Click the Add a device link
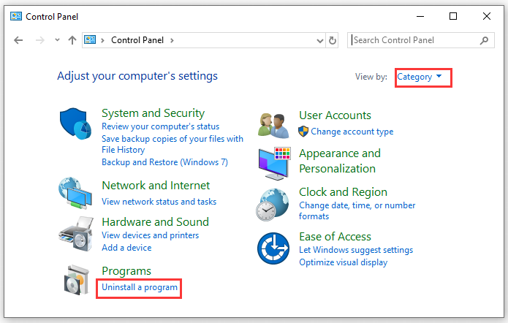The height and width of the screenshot is (323, 508). [126, 248]
